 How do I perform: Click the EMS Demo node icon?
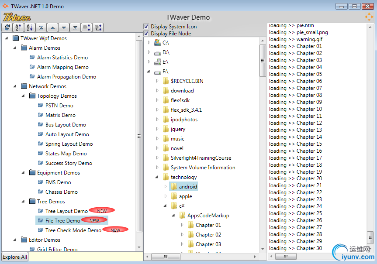click(40, 182)
